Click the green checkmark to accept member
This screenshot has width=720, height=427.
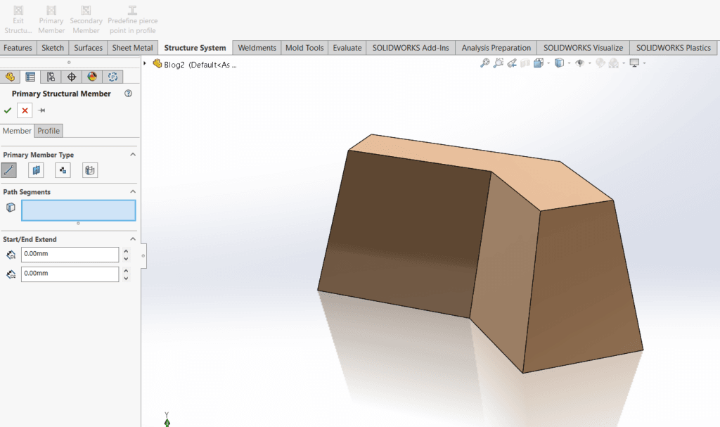[8, 110]
